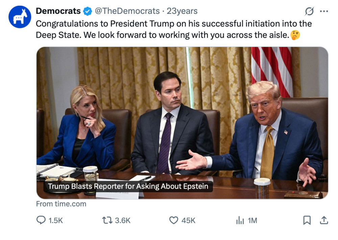Open the time.com article card image
338x240 pixels.
click(183, 123)
